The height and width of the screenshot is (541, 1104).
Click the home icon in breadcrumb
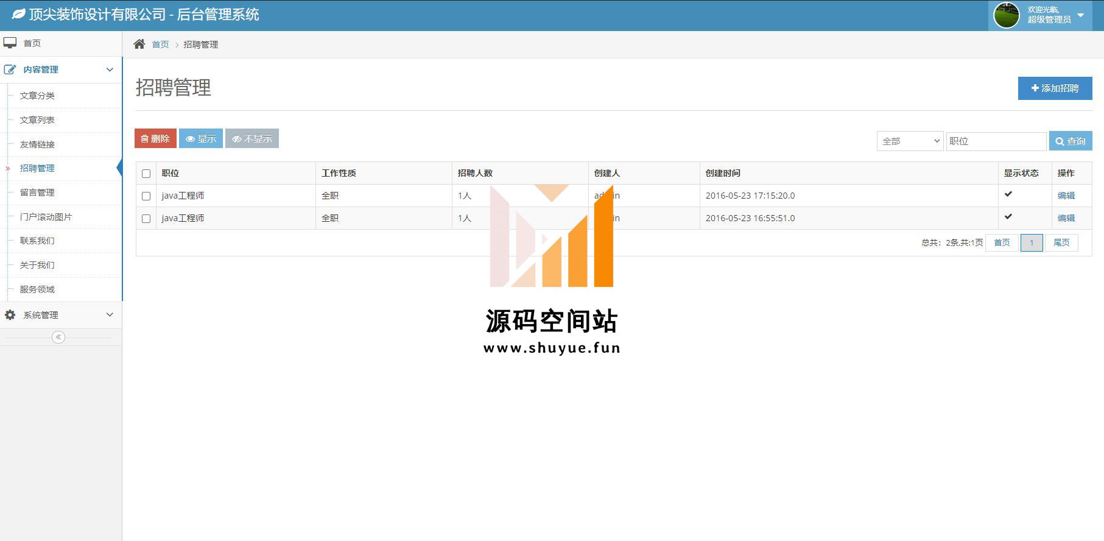coord(139,44)
